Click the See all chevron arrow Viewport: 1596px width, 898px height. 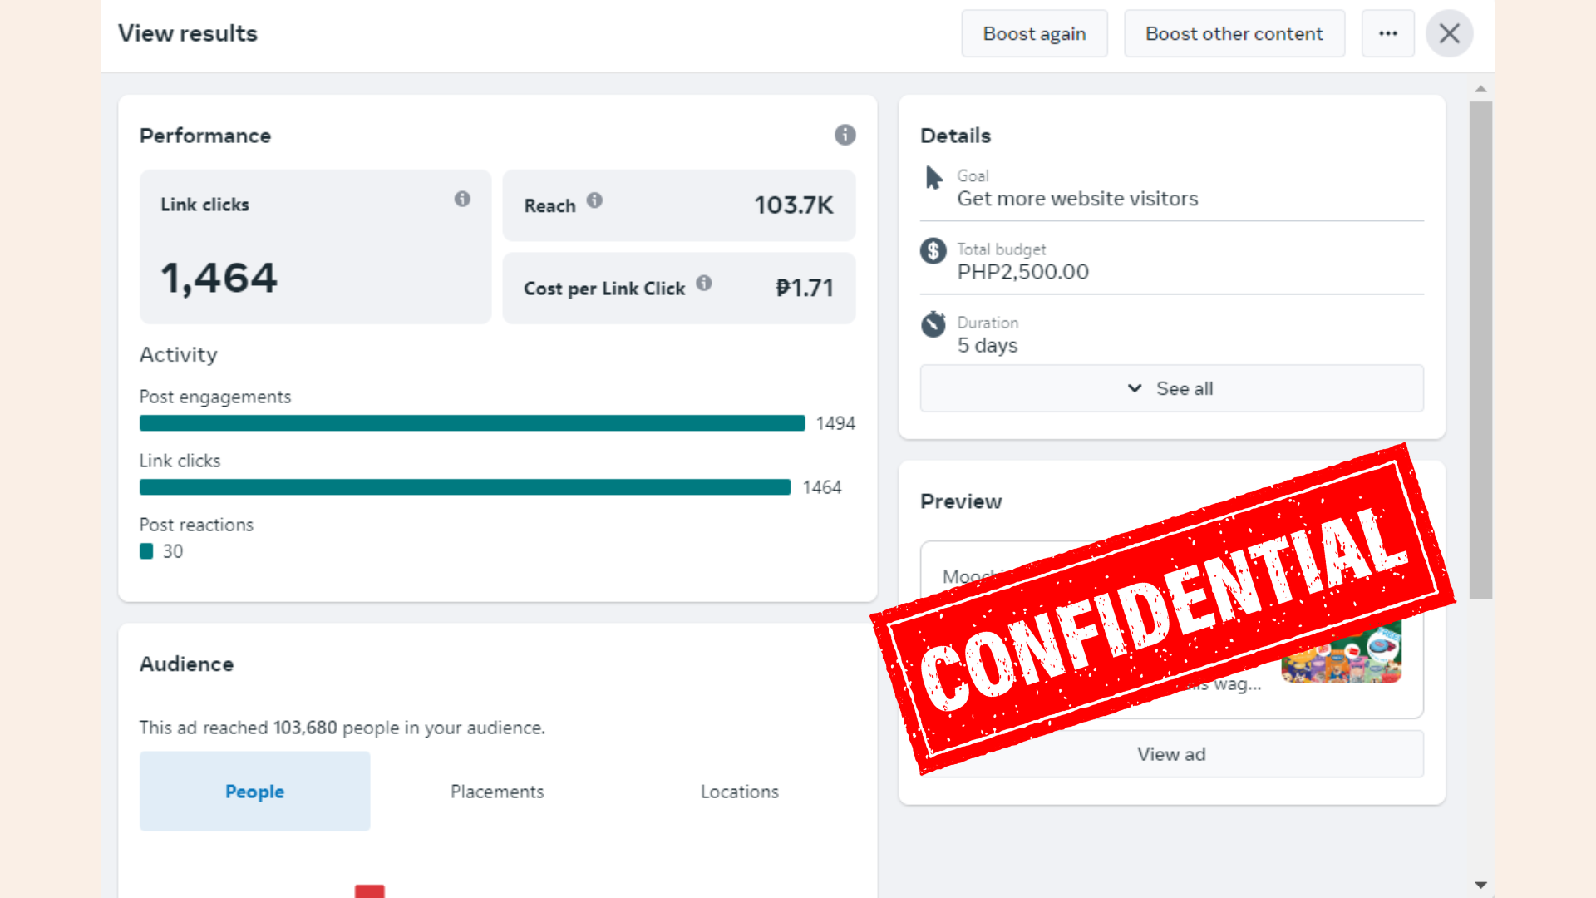(1134, 388)
